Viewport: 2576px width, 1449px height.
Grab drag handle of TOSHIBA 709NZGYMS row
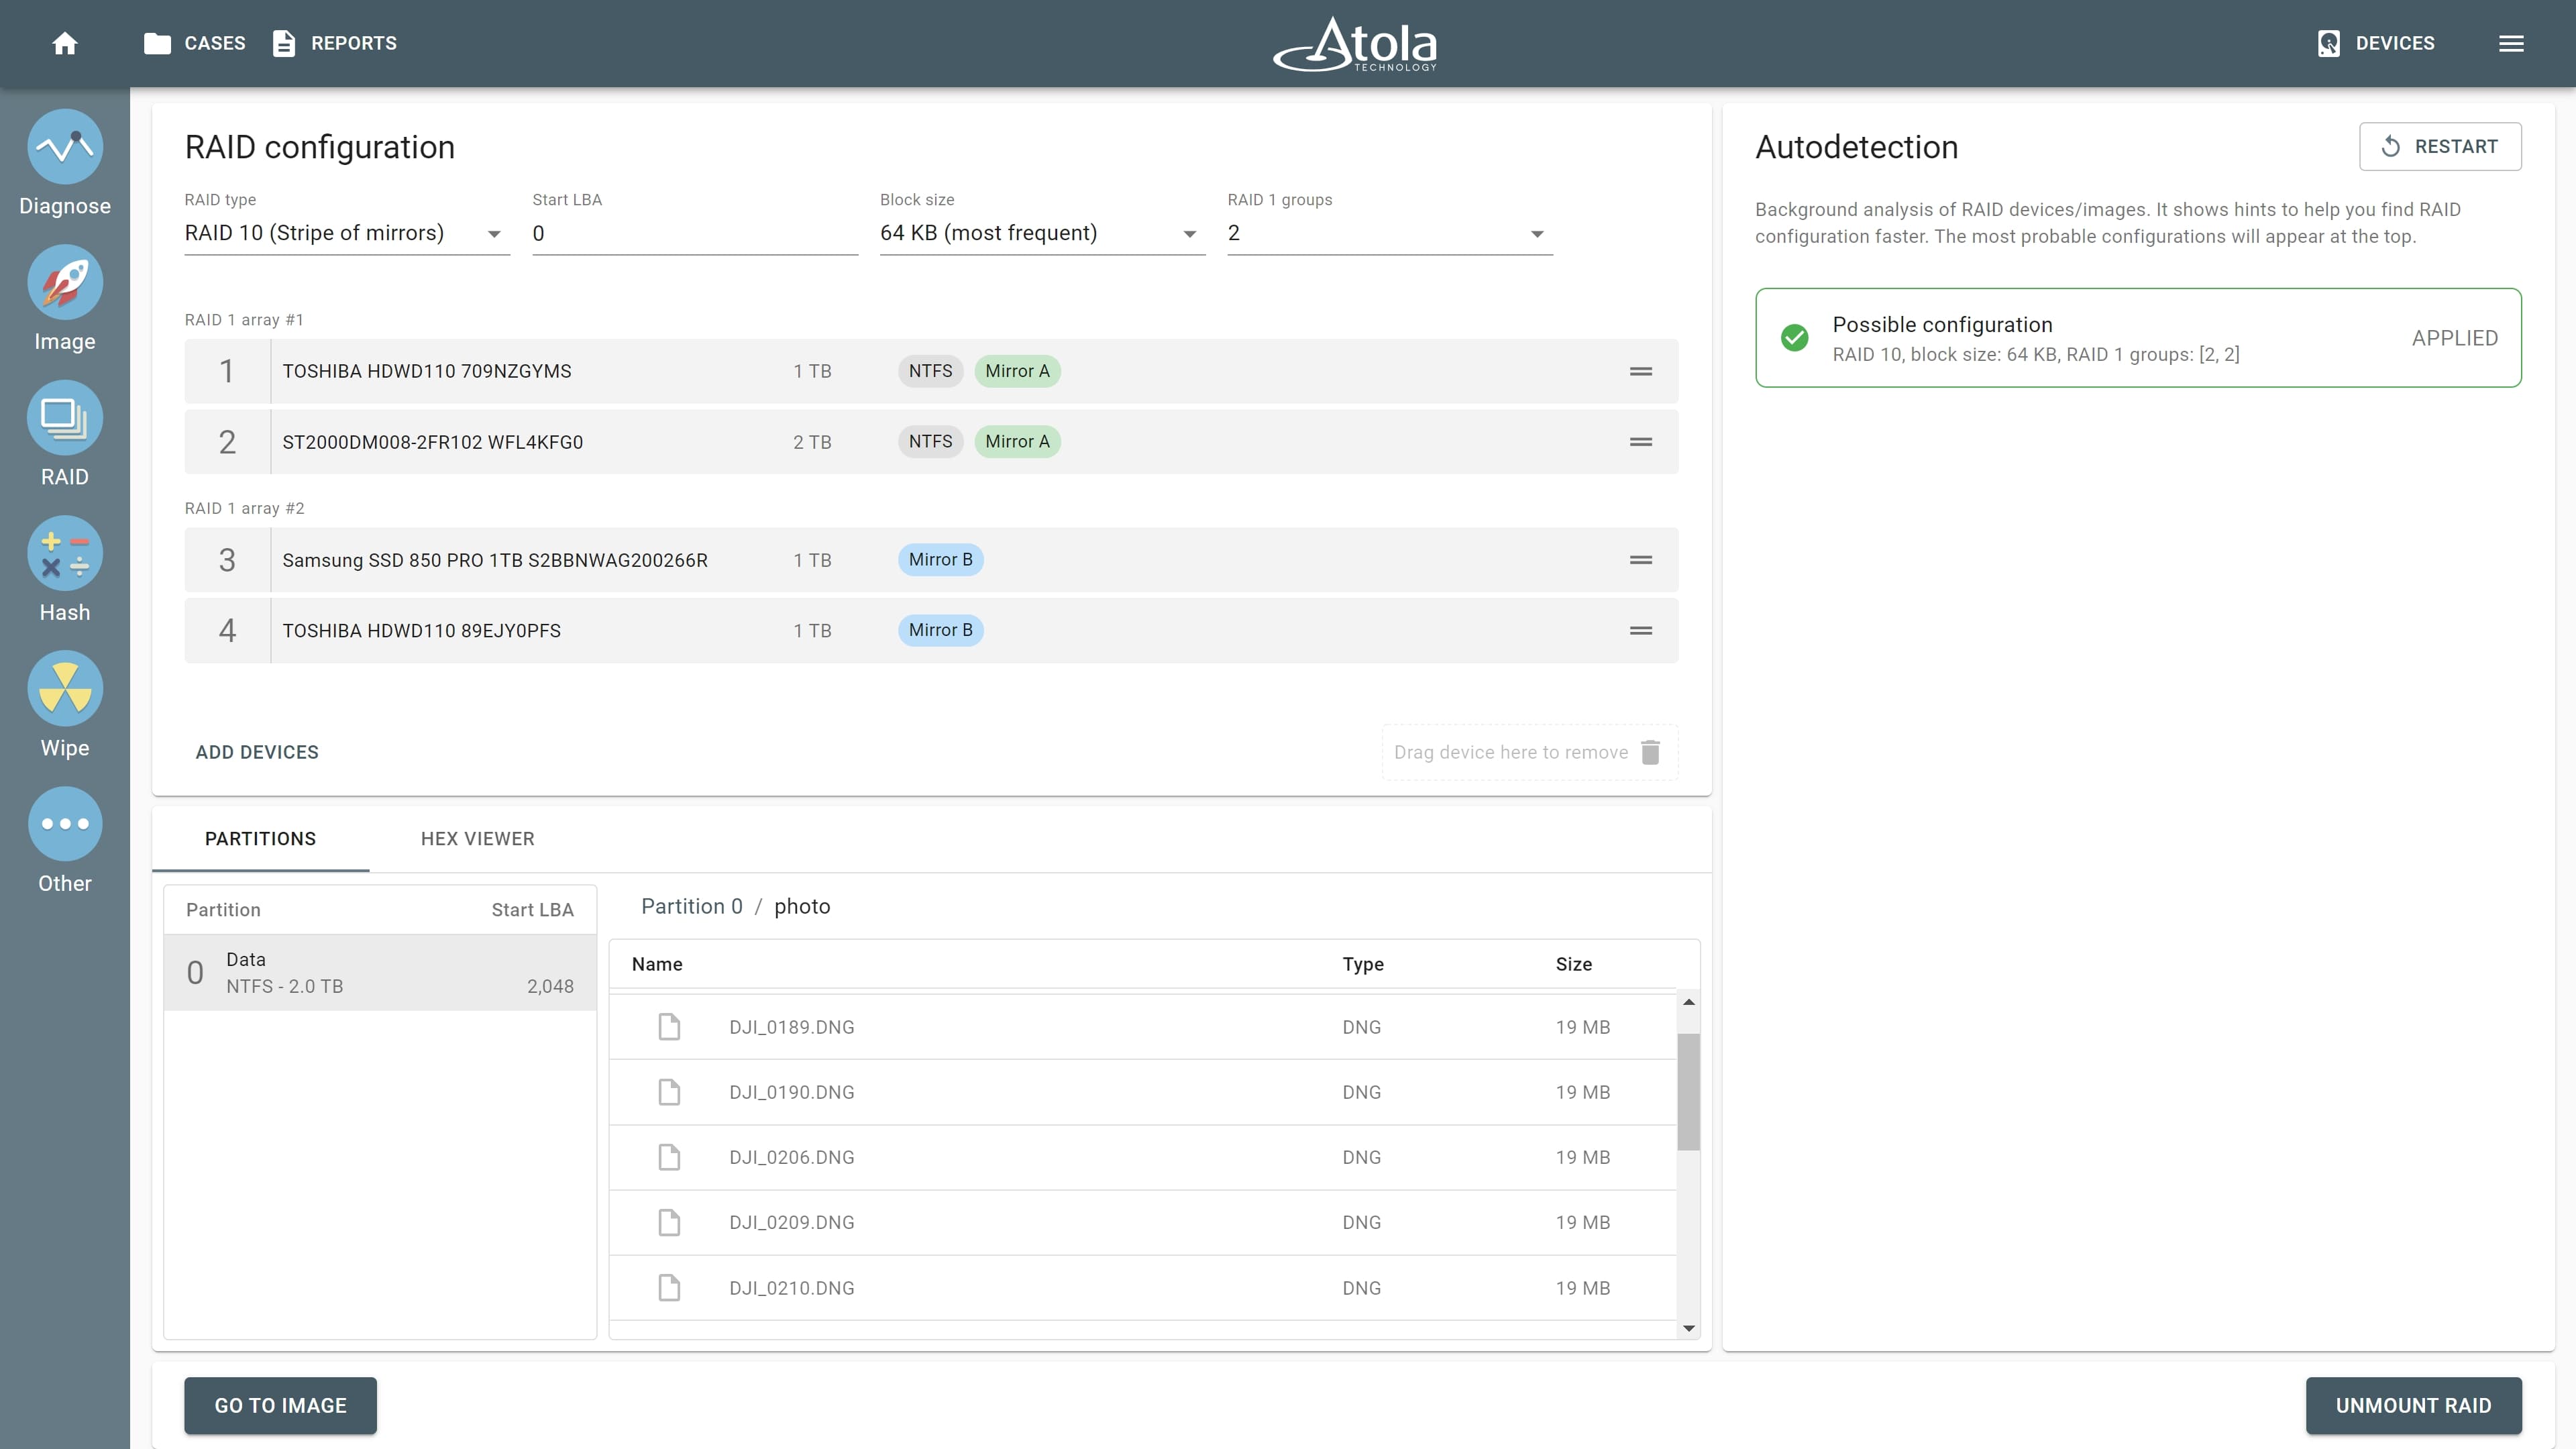pos(1641,371)
